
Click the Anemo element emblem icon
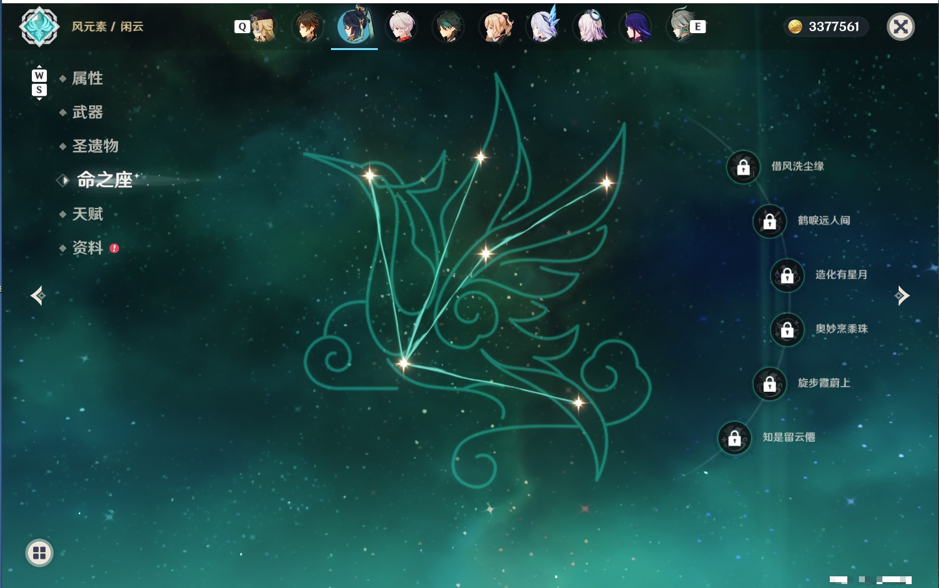point(39,27)
